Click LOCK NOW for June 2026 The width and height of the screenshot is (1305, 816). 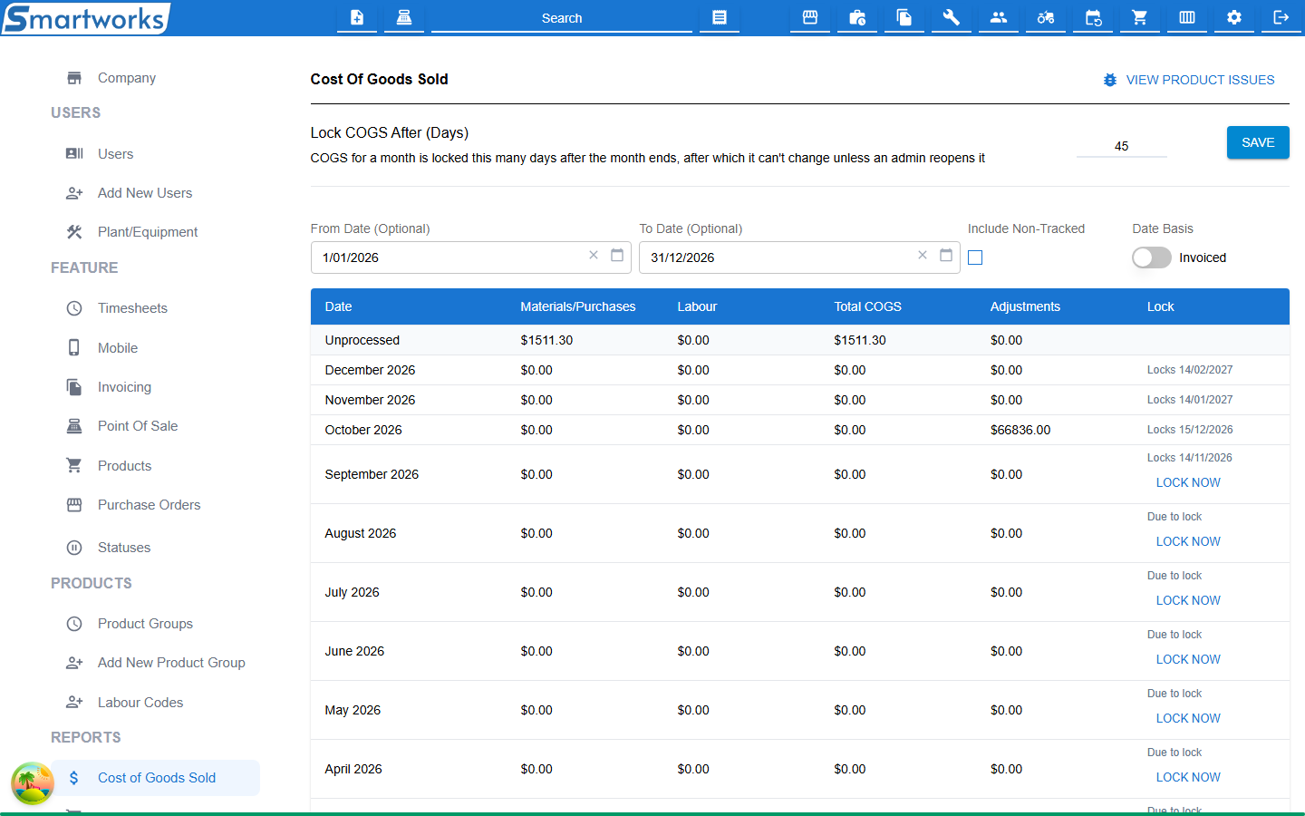pos(1188,659)
